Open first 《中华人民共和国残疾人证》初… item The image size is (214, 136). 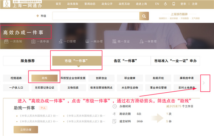pyautogui.click(x=39, y=116)
